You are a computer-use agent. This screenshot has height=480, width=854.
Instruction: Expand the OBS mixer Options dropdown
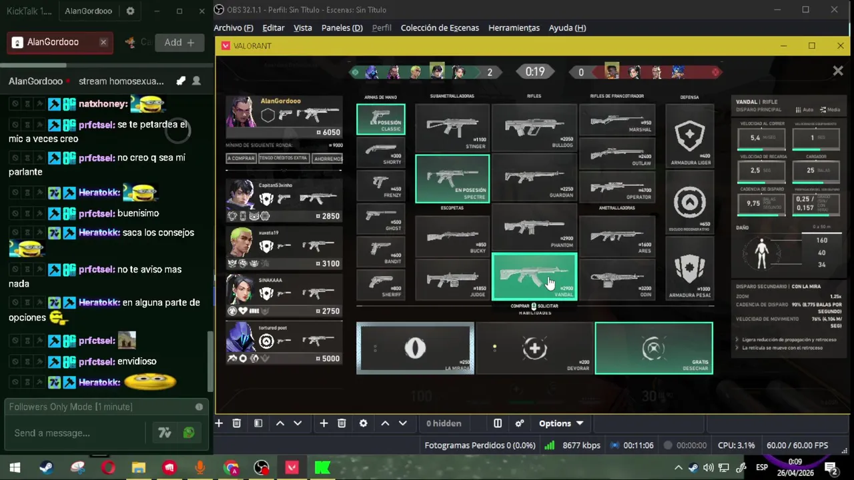pos(561,423)
